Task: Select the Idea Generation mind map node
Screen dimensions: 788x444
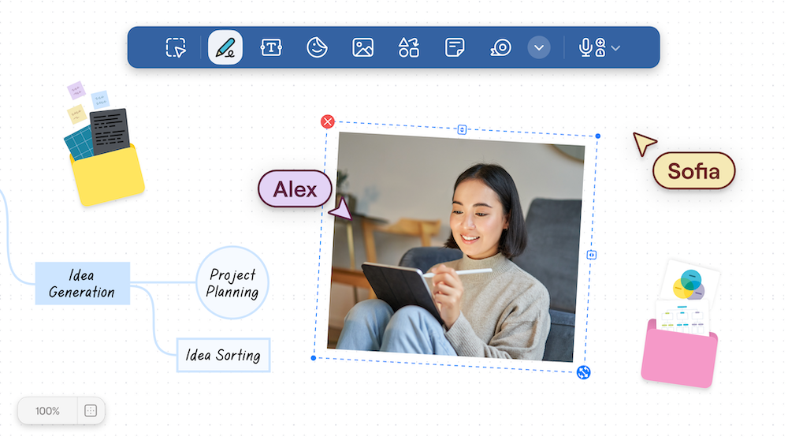Action: [82, 283]
